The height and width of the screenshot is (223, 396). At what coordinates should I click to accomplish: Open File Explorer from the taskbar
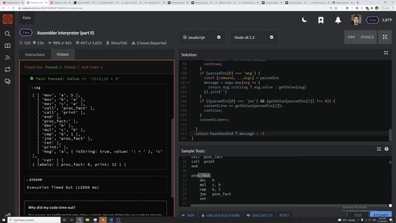click(87, 220)
